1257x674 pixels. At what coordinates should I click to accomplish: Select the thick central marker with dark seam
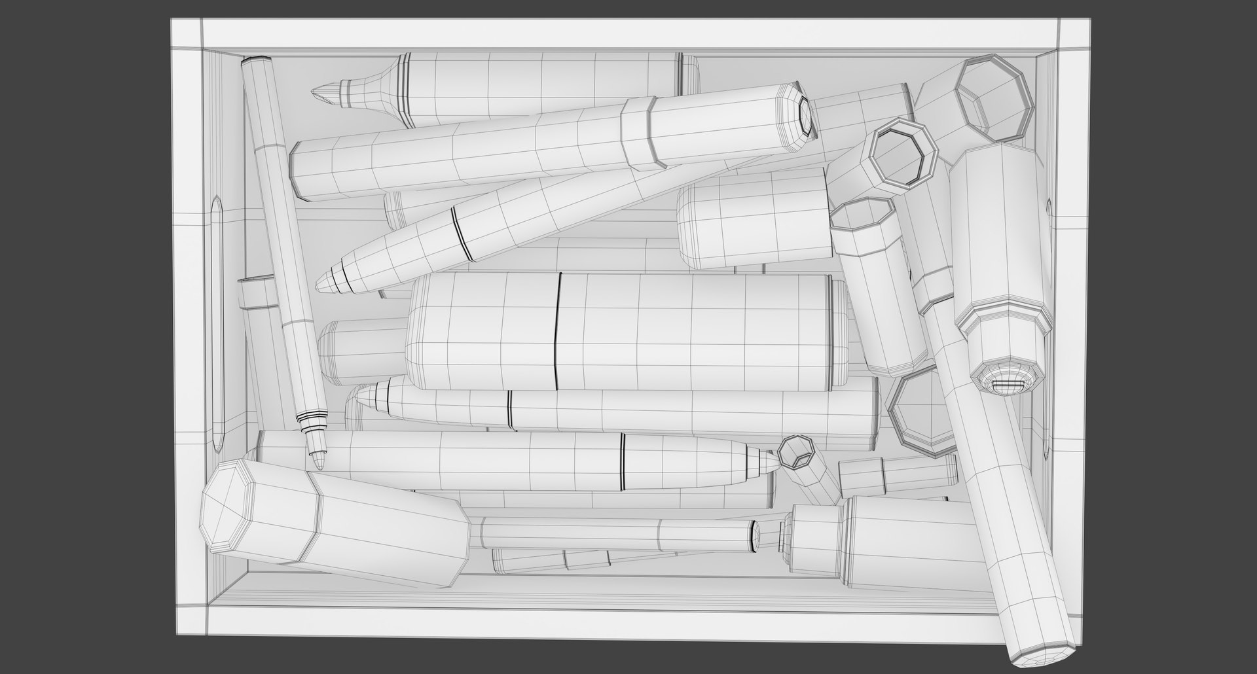pyautogui.click(x=627, y=332)
